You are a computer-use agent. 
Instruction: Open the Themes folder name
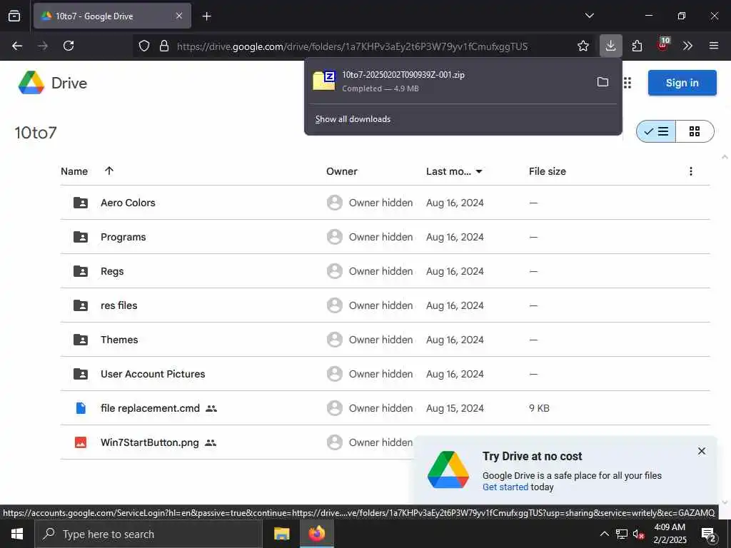point(119,340)
